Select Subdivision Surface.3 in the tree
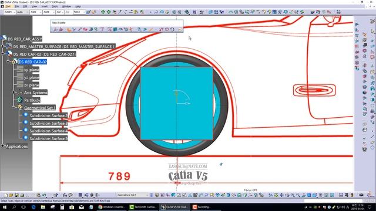376x211 pixels. tap(48, 123)
